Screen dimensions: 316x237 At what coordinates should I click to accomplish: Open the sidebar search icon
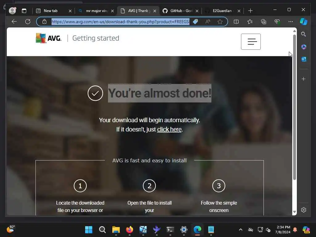[304, 34]
